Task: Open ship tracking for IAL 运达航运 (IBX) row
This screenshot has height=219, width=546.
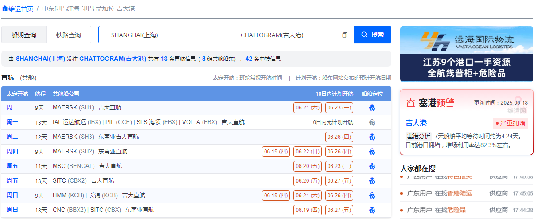Action: (372, 122)
